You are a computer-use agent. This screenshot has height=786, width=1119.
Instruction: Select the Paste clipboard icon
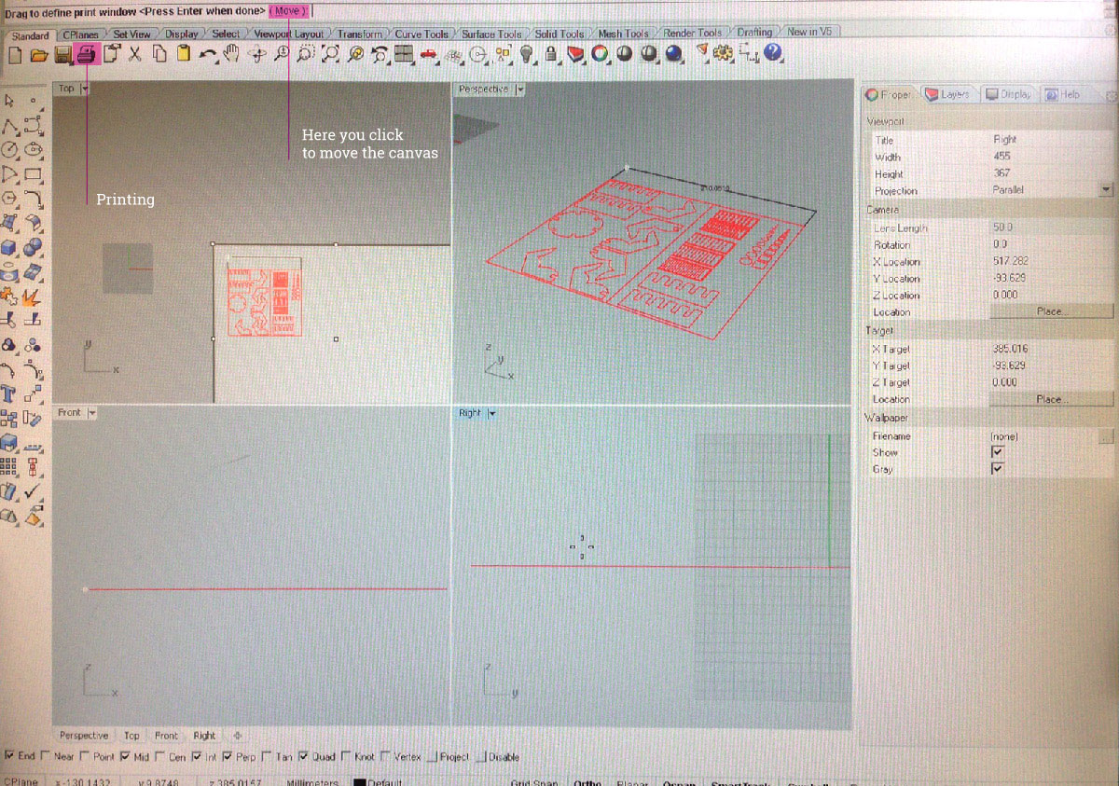click(x=184, y=54)
